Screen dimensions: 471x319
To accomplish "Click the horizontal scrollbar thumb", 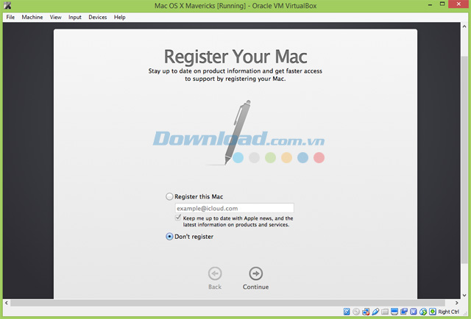I will pos(227,303).
